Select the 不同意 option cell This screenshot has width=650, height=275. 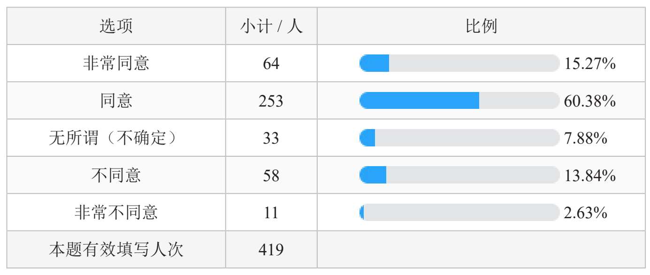(x=116, y=175)
